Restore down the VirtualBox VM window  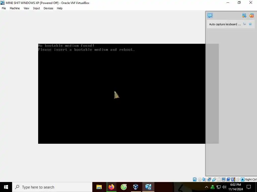239,2
